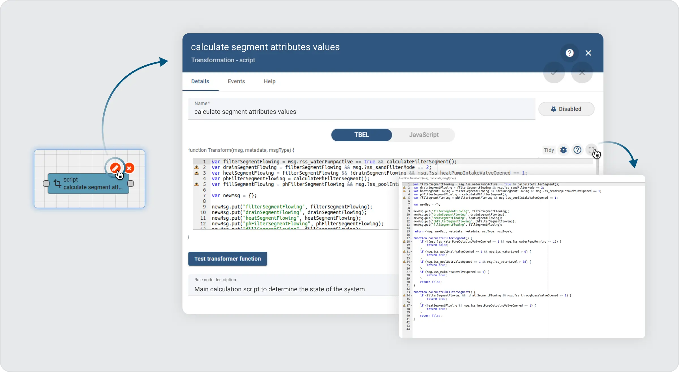Collapse calculatePhFilterSegment function fold at line 33
The height and width of the screenshot is (372, 679).
[411, 292]
